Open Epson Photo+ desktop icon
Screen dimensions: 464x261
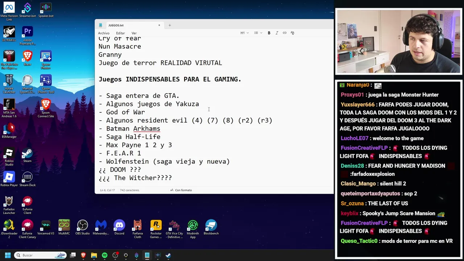coord(46,60)
